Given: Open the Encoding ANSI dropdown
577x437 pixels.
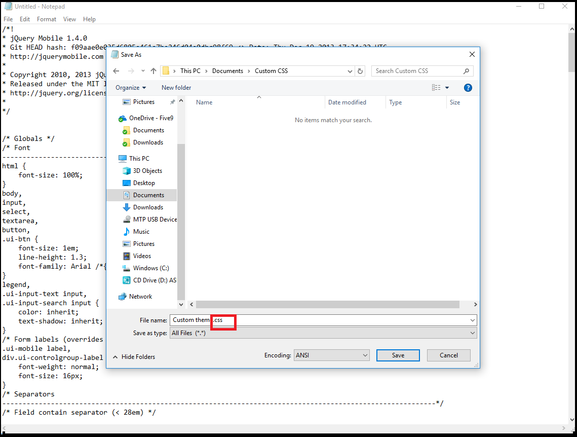Looking at the screenshot, I should (331, 355).
